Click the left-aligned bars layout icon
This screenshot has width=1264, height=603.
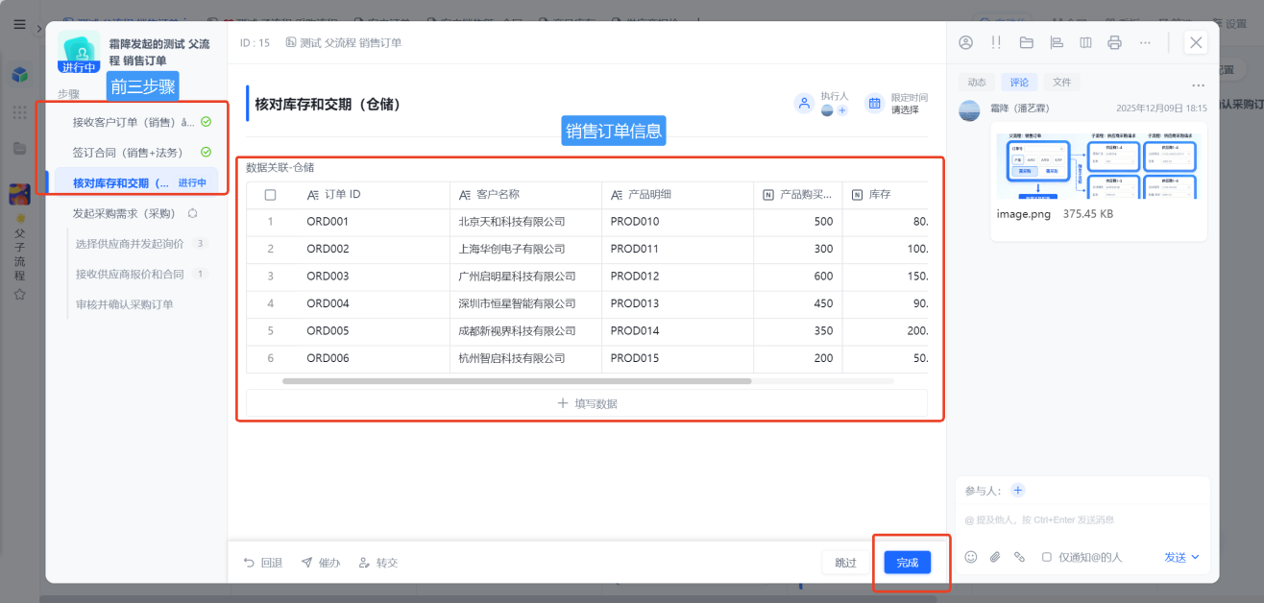click(1057, 42)
